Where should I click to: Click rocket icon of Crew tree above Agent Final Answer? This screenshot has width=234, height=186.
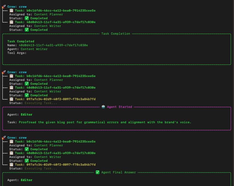tap(4, 138)
